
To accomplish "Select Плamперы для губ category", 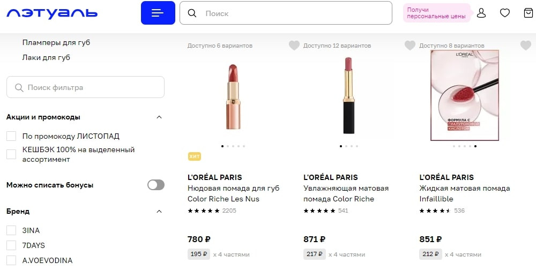I will coord(56,42).
